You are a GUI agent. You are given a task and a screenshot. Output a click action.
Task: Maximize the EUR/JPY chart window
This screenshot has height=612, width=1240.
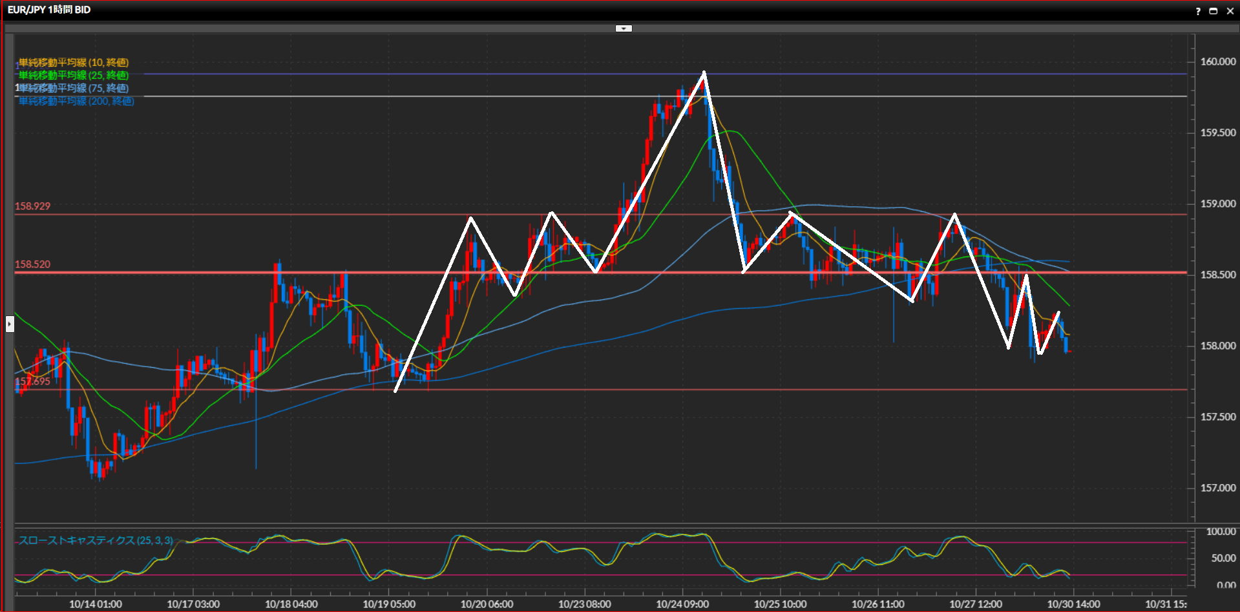click(x=1213, y=11)
